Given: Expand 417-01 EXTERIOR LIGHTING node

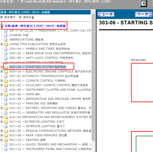Looking at the screenshot, I should pyautogui.click(x=2, y=122).
